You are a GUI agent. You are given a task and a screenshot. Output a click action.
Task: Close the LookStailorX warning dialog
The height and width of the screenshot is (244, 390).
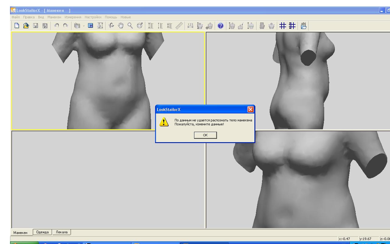click(250, 109)
